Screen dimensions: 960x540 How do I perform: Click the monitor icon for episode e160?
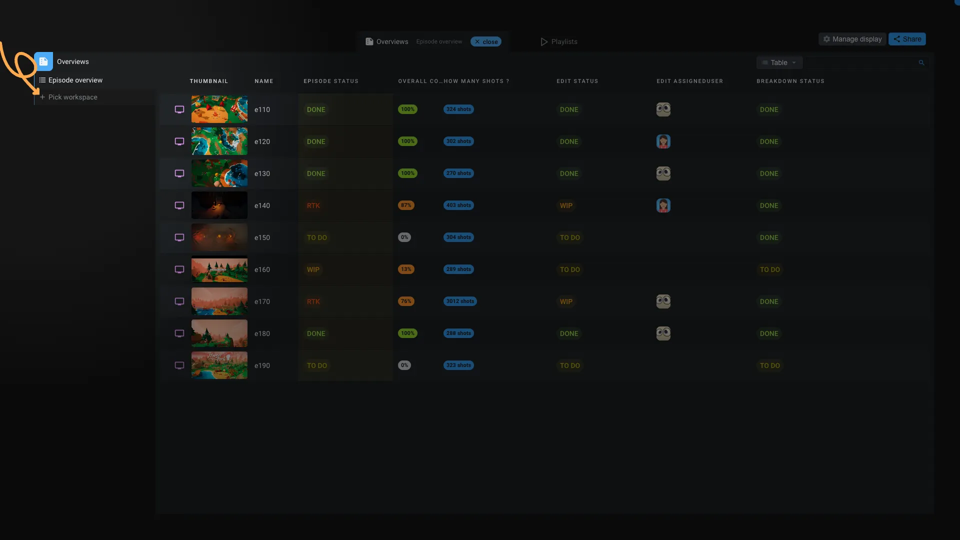[x=179, y=269]
